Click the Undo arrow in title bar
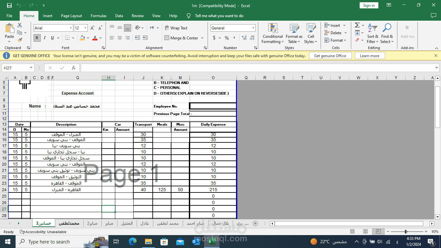The image size is (441, 248). 19,5
